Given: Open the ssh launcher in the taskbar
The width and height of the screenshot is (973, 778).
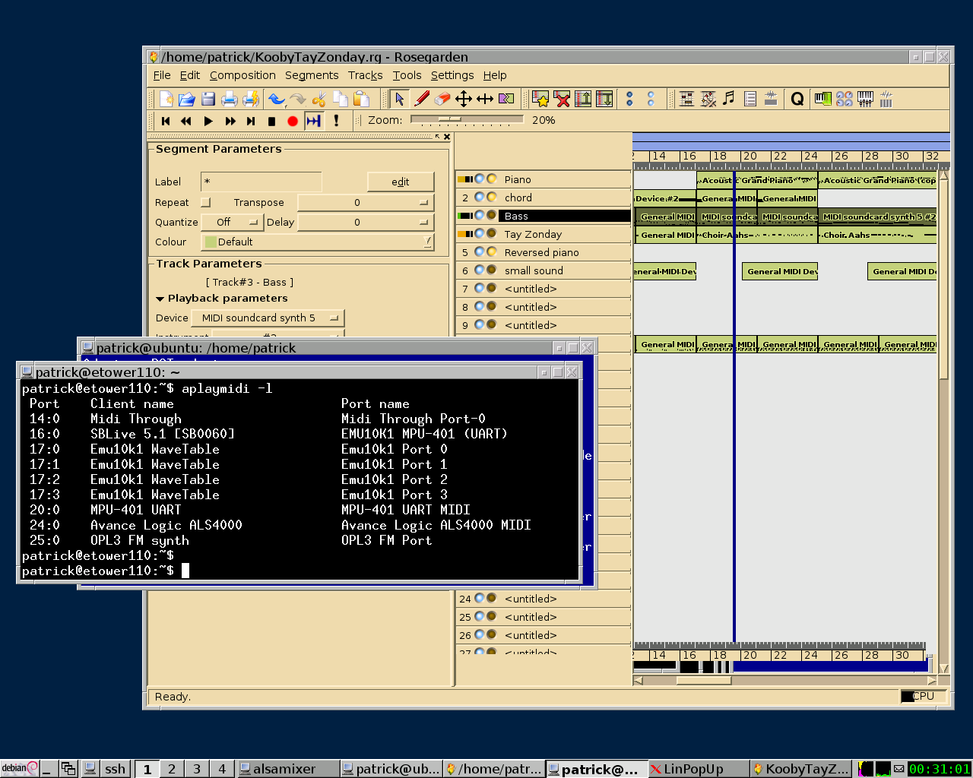Looking at the screenshot, I should tap(115, 769).
